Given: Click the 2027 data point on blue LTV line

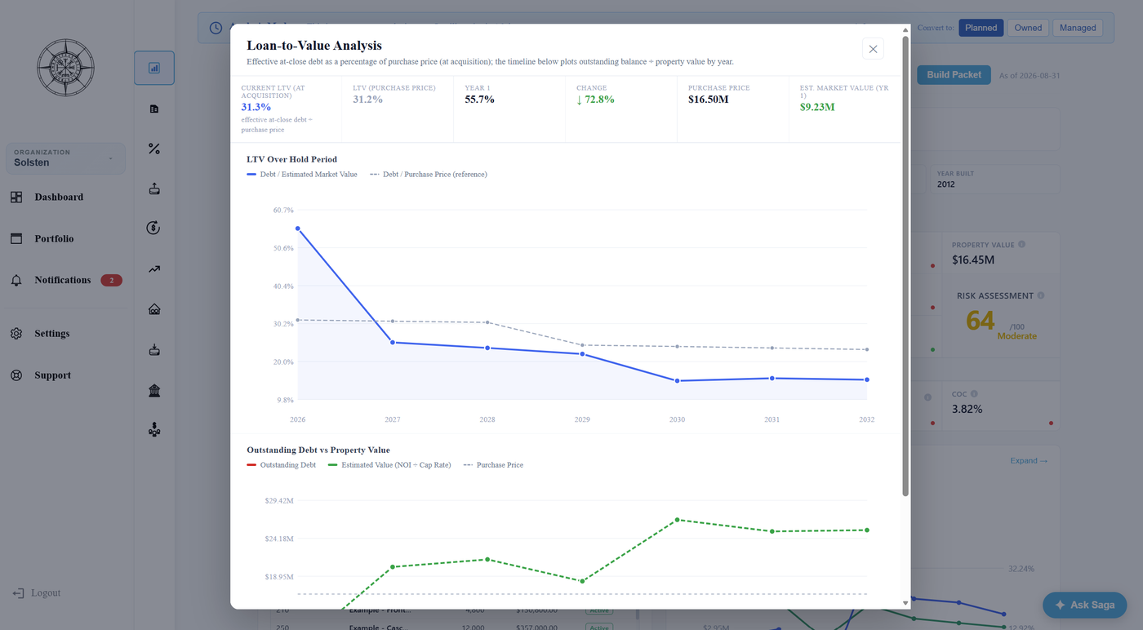Looking at the screenshot, I should [x=393, y=343].
